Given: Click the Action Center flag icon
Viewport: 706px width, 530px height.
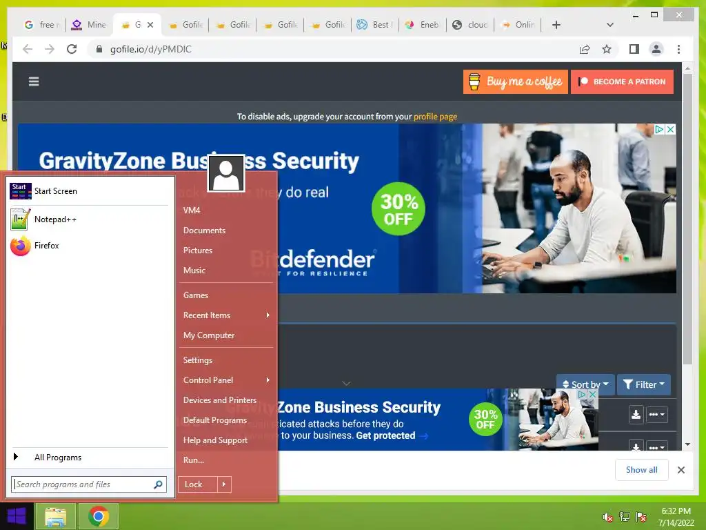Looking at the screenshot, I should [641, 517].
